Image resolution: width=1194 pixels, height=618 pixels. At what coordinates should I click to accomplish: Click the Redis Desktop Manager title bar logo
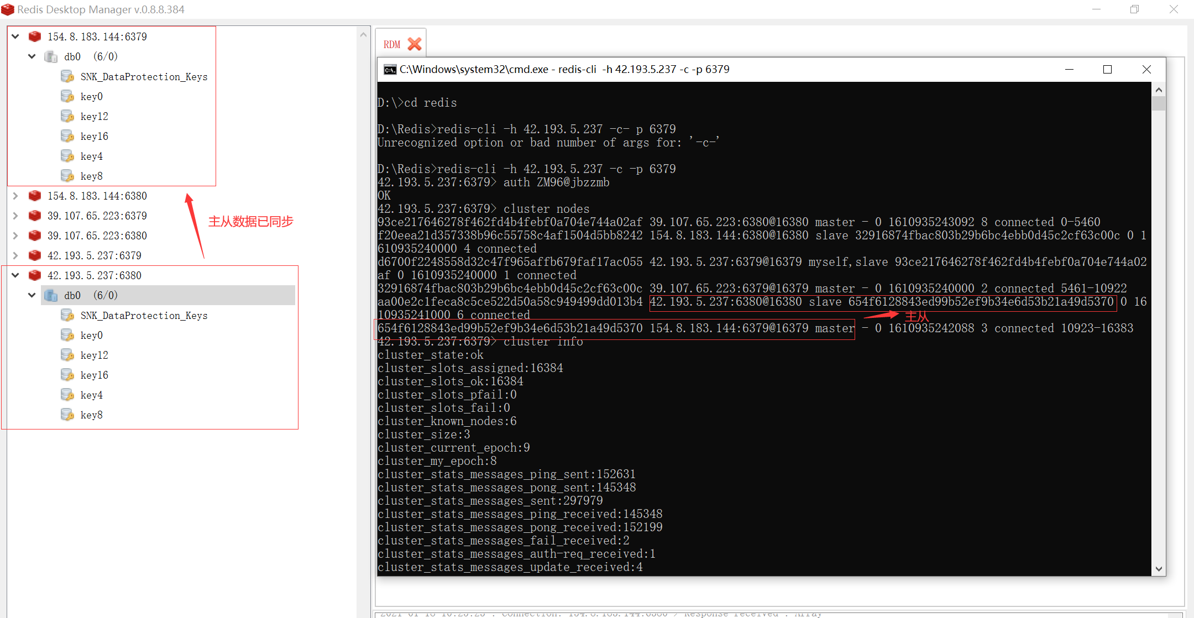coord(8,9)
